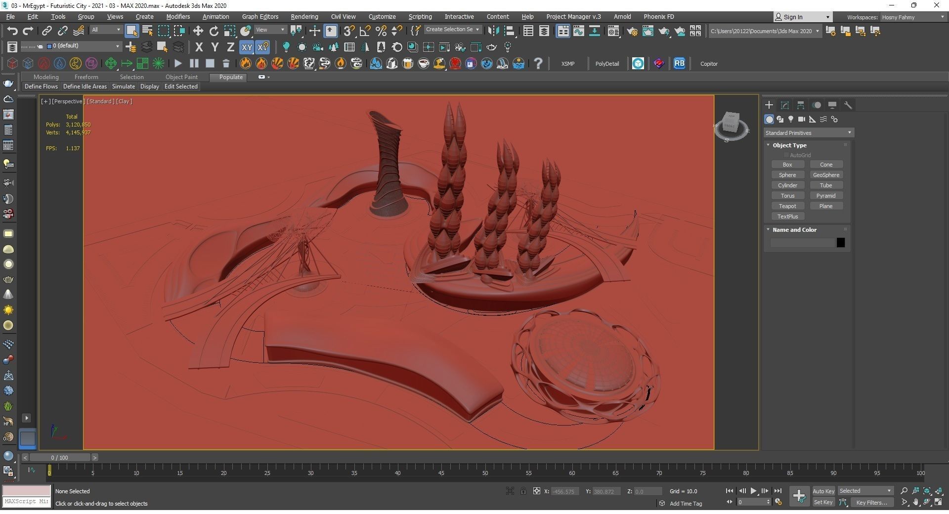Open the Modifiers menu
The width and height of the screenshot is (949, 514).
[178, 17]
